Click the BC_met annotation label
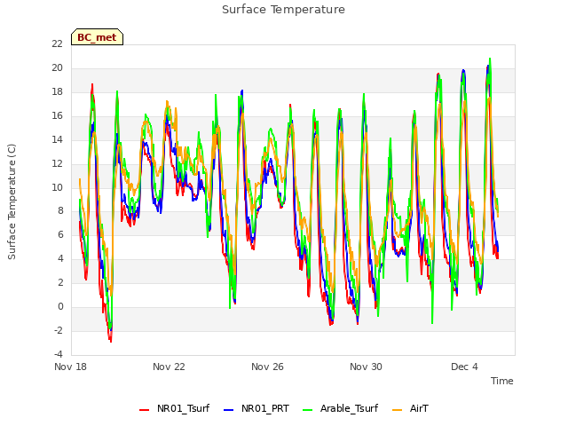This screenshot has width=568, height=426. (97, 37)
